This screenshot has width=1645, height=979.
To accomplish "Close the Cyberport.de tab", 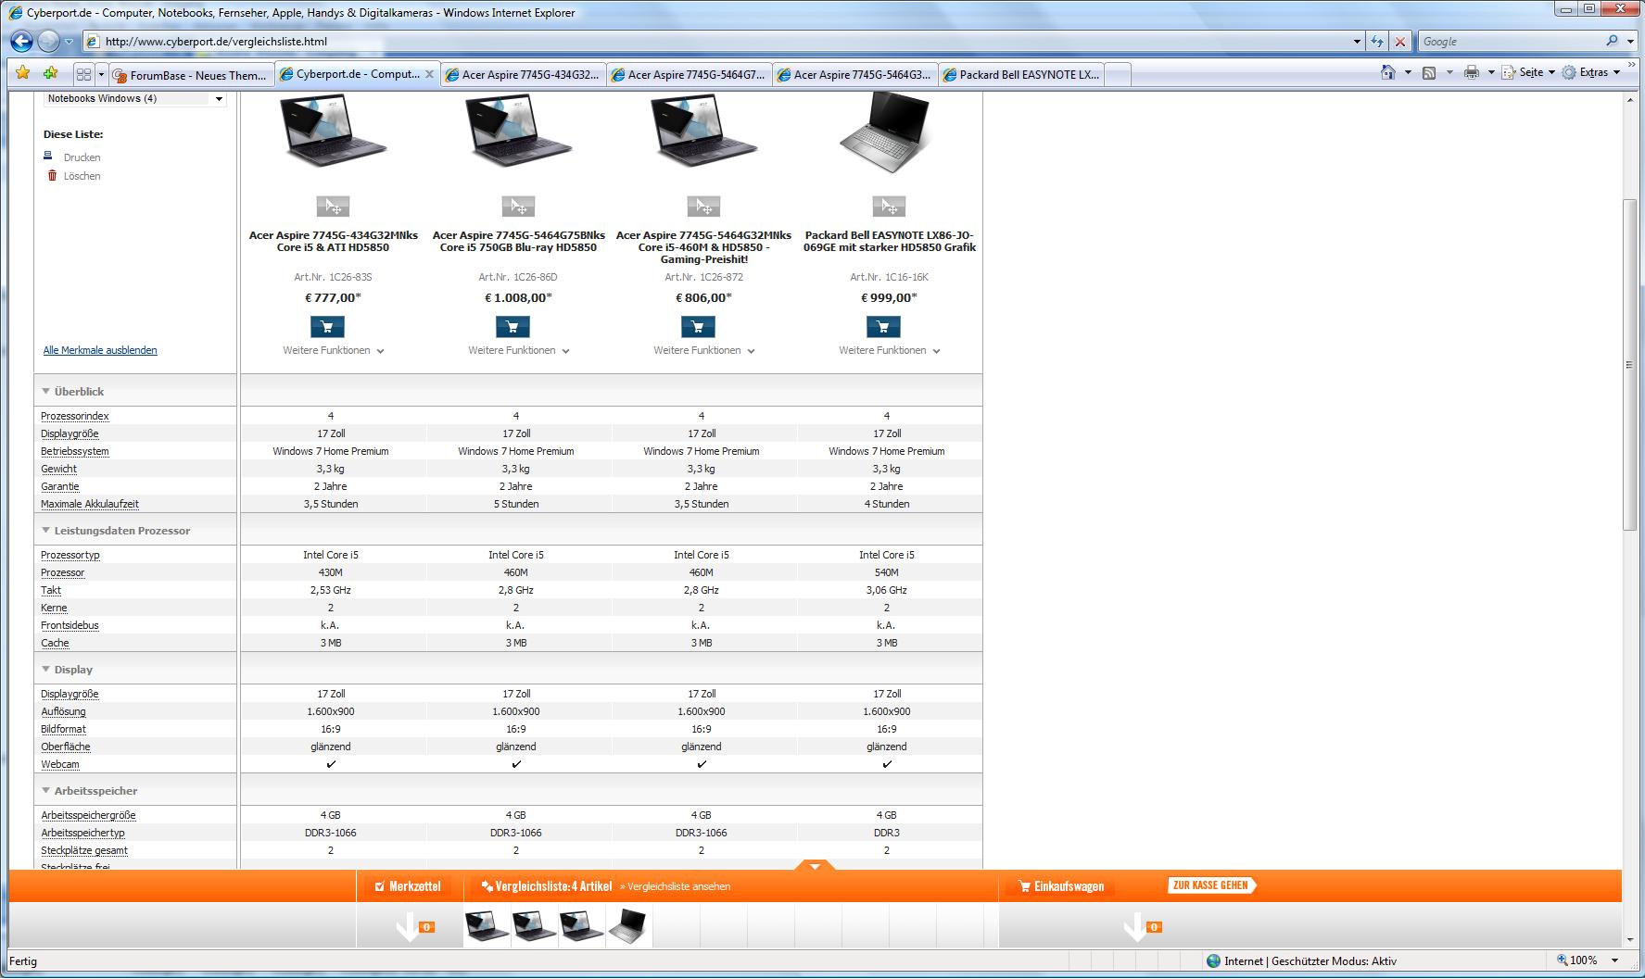I will coord(429,74).
